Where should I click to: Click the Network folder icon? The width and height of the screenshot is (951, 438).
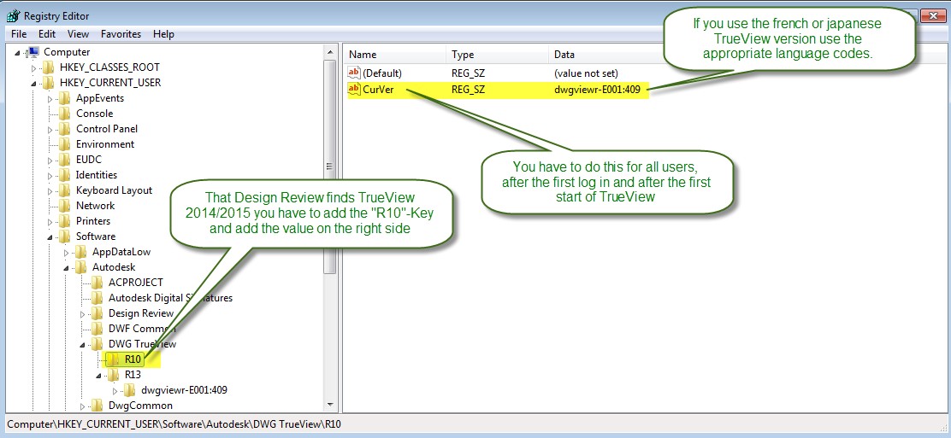[x=66, y=206]
